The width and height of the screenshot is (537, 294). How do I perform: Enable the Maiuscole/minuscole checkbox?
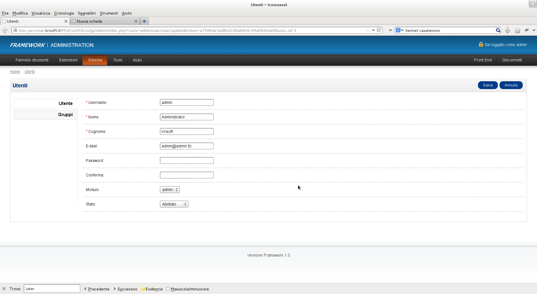pos(168,289)
